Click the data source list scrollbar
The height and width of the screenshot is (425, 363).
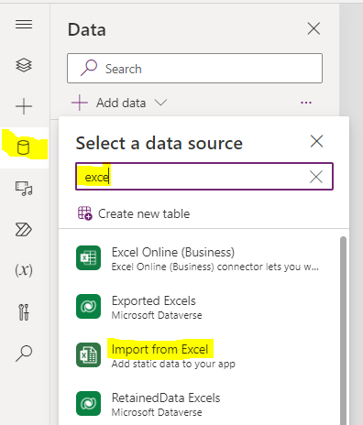[343, 331]
